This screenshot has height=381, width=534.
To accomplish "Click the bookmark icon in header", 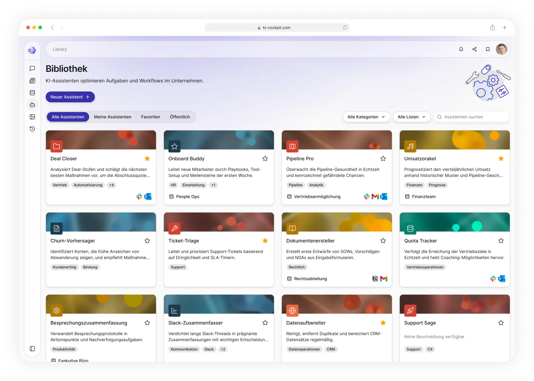I will (x=488, y=49).
